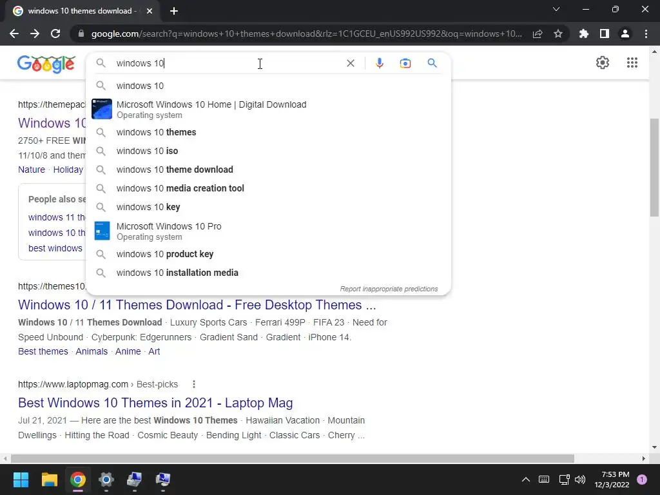Viewport: 660px width, 495px height.
Task: Click blue magnifier search button
Action: (x=432, y=63)
